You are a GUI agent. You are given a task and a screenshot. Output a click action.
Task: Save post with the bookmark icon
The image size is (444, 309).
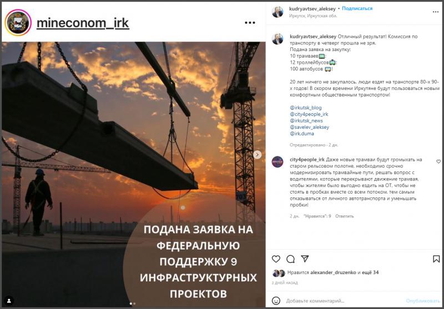tap(436, 259)
